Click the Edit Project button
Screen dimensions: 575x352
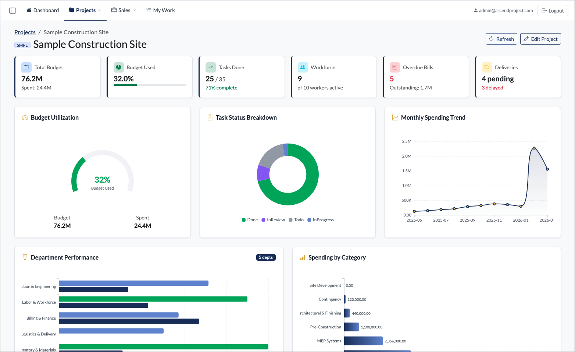tap(540, 39)
